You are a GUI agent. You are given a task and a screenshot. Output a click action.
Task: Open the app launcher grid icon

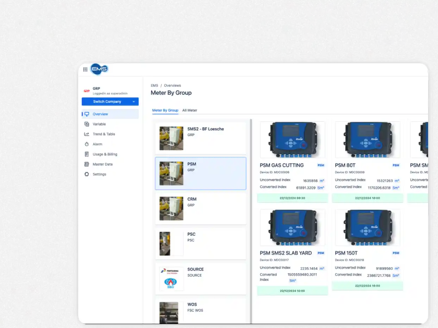pyautogui.click(x=85, y=69)
